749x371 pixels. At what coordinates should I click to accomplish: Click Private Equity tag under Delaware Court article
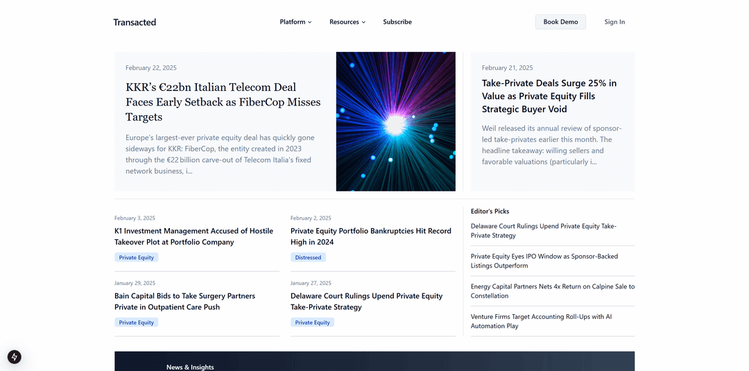pyautogui.click(x=312, y=322)
